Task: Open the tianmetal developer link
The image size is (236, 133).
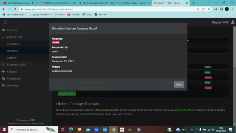Action: 27,123
